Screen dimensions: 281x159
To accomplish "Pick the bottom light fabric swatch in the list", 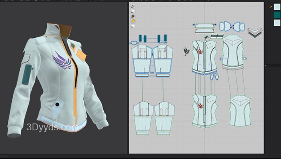I will click(x=277, y=23).
